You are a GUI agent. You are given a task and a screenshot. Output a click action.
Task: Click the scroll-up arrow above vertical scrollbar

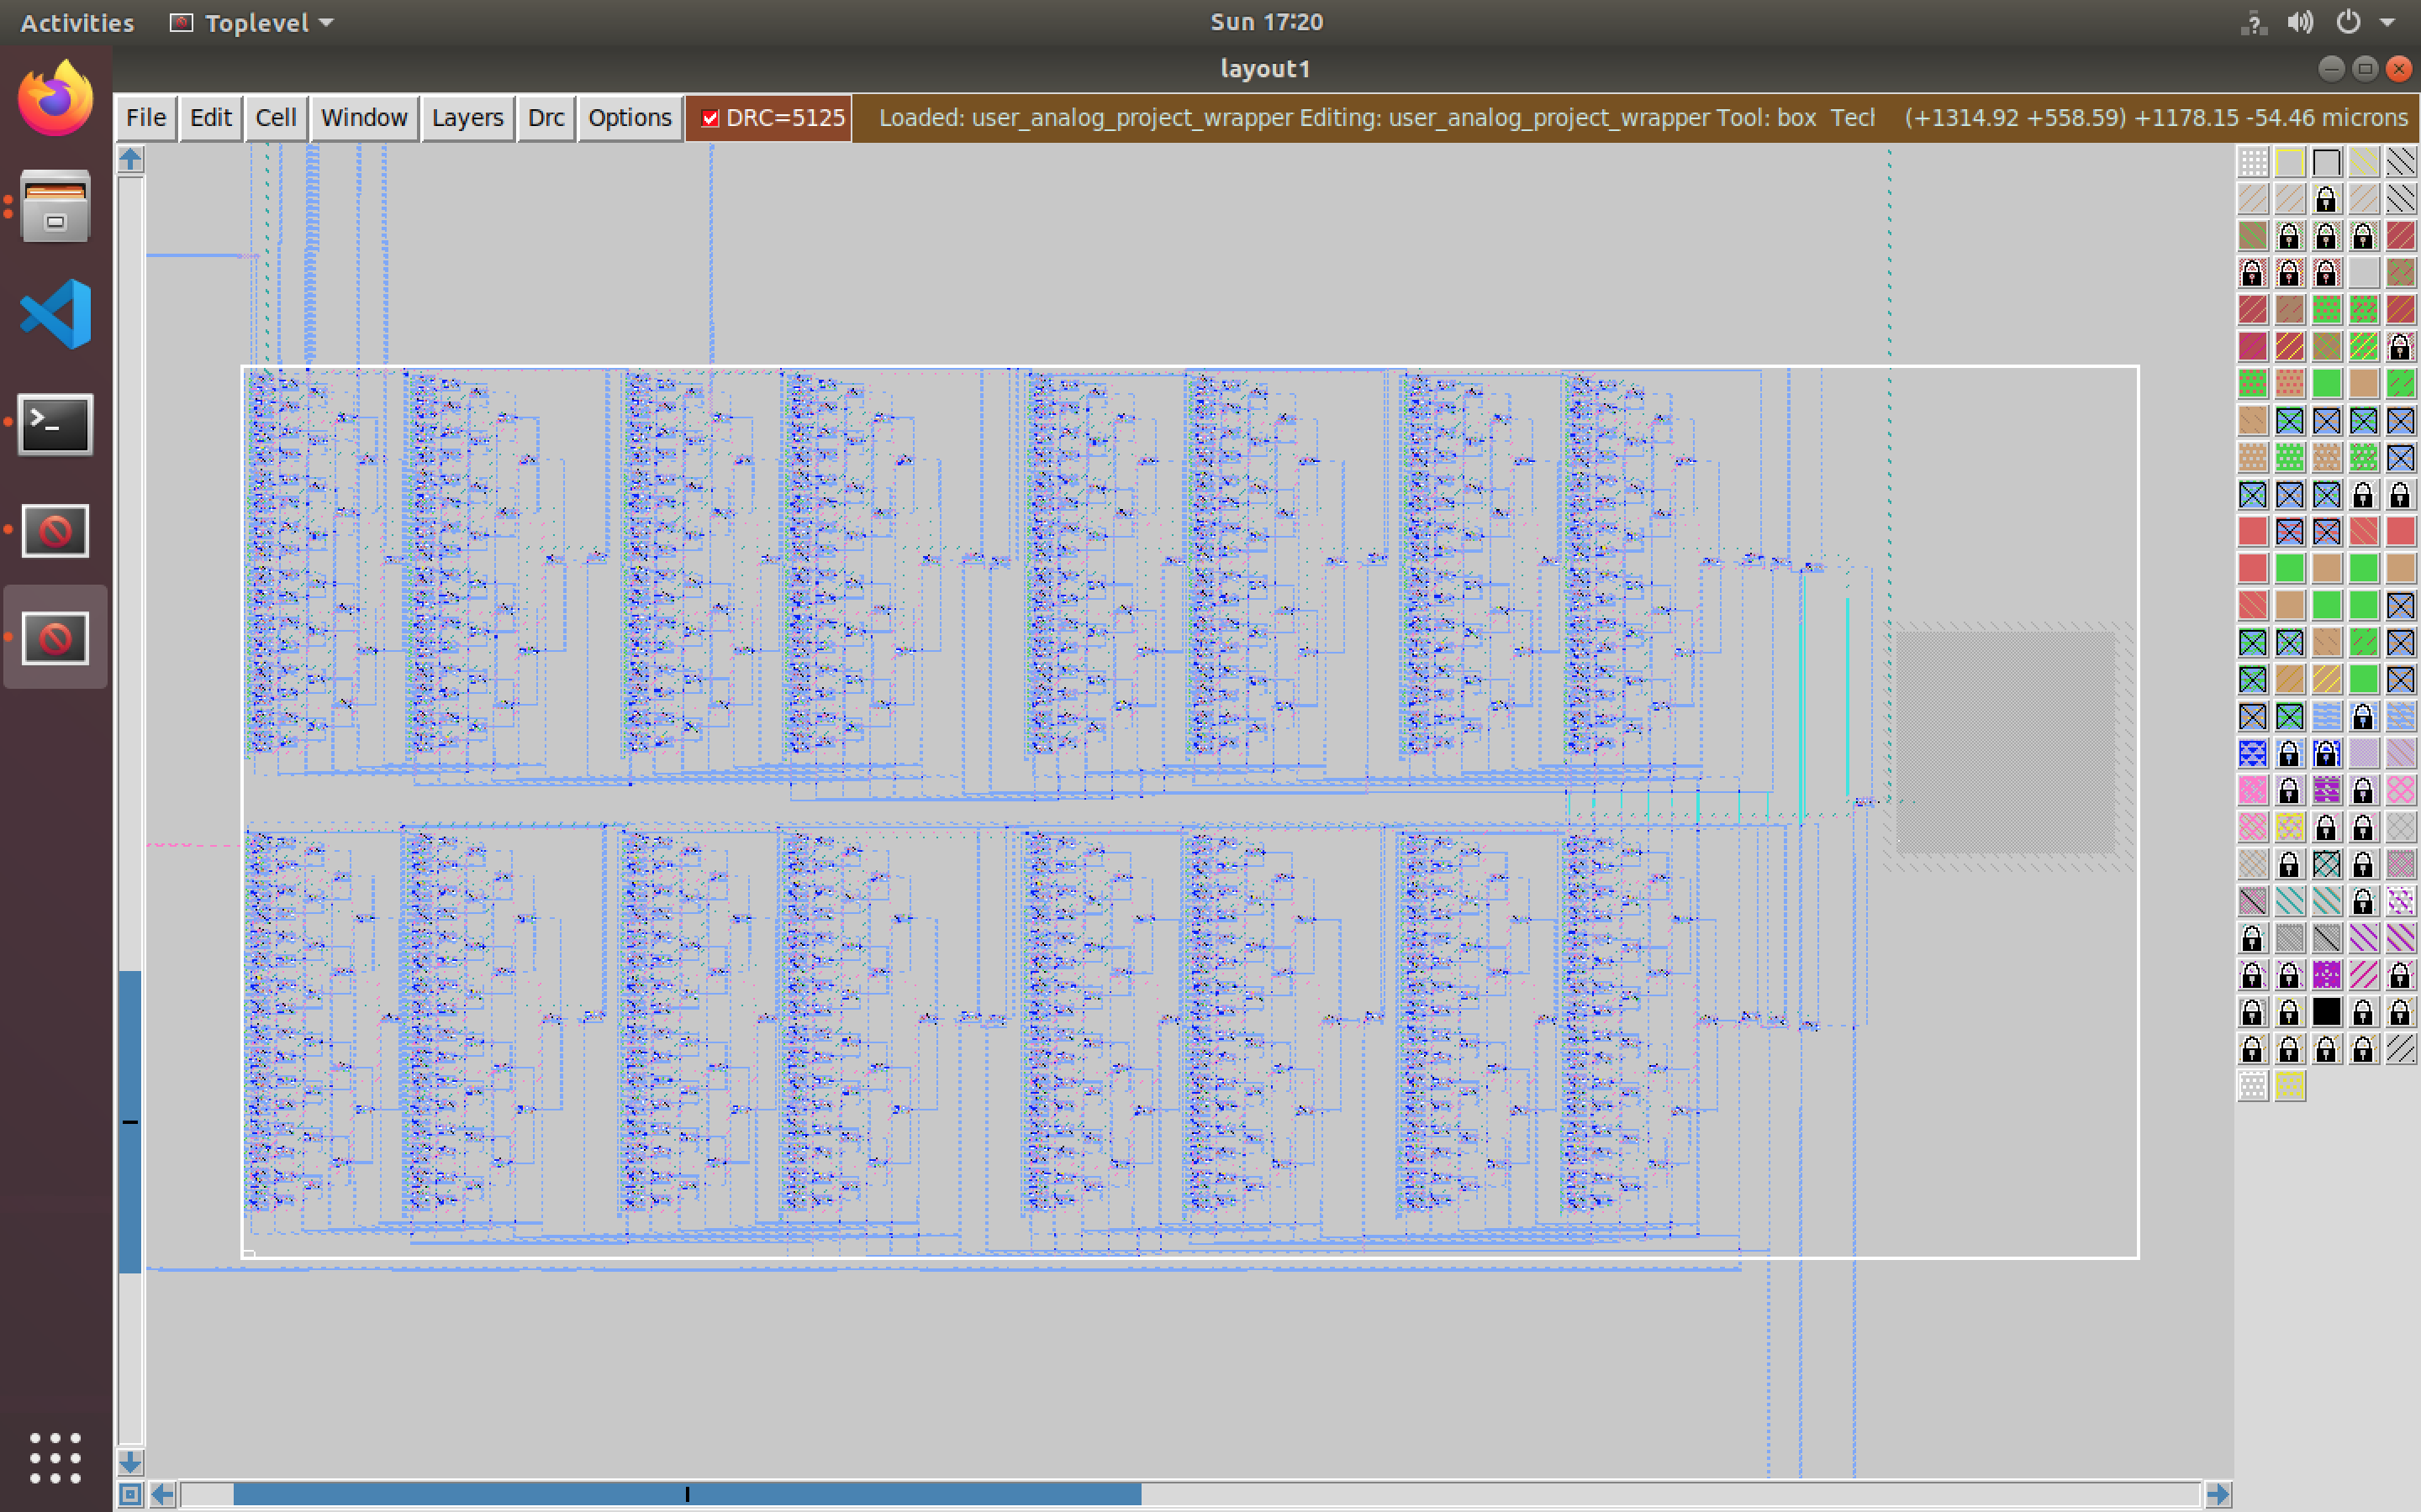pos(130,159)
